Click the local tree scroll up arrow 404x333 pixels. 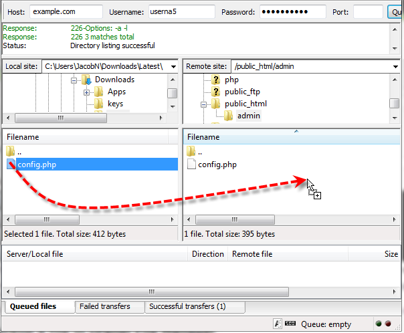point(173,80)
